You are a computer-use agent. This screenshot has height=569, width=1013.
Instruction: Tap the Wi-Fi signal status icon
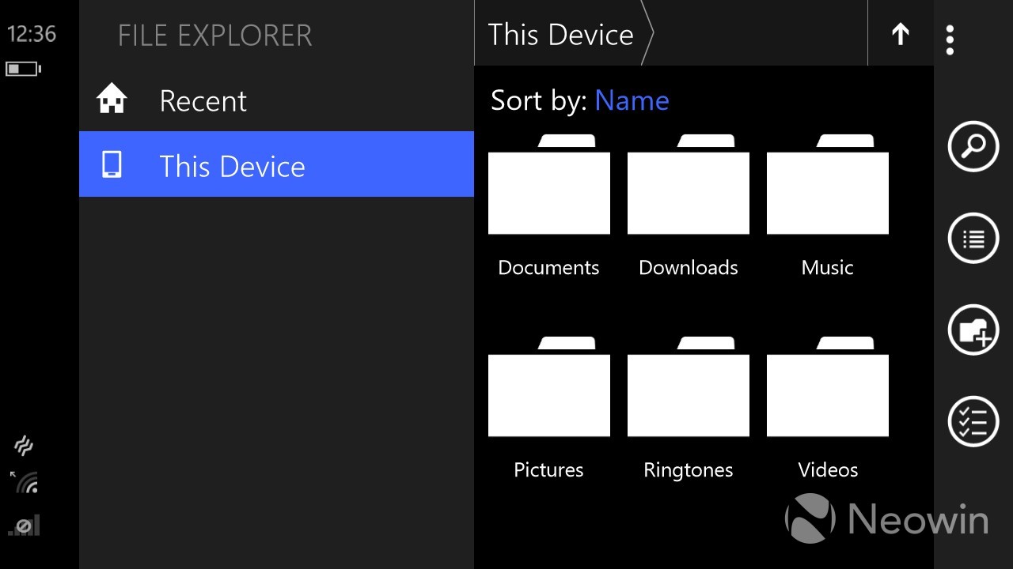[25, 482]
